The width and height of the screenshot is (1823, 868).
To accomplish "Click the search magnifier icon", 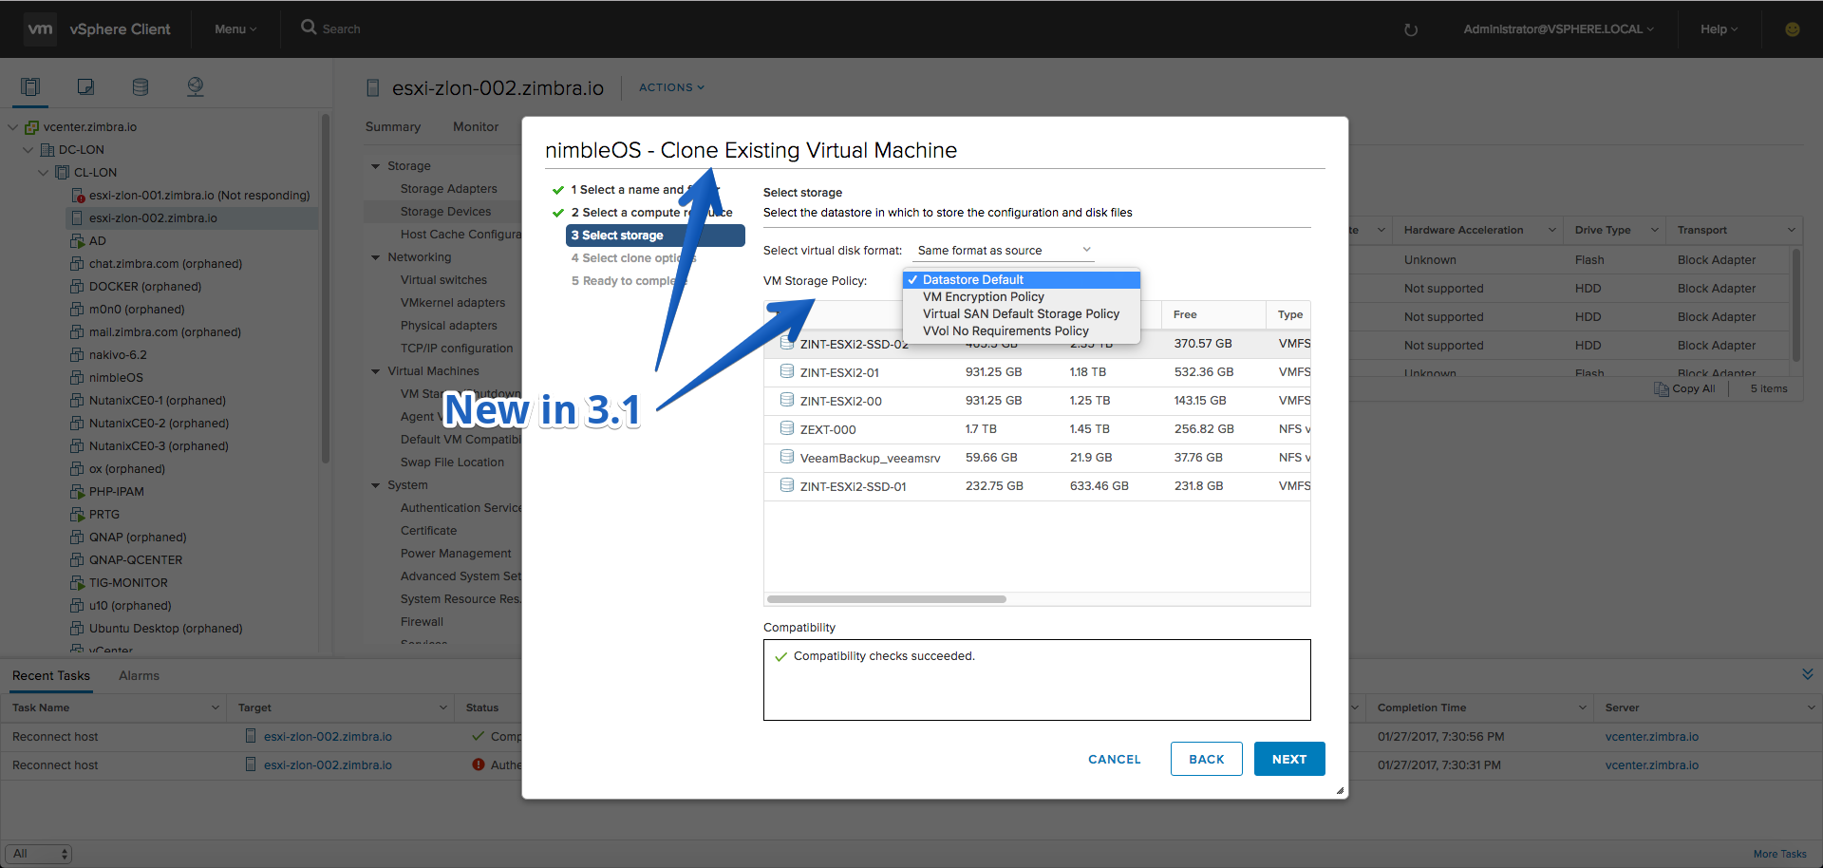I will pyautogui.click(x=309, y=28).
